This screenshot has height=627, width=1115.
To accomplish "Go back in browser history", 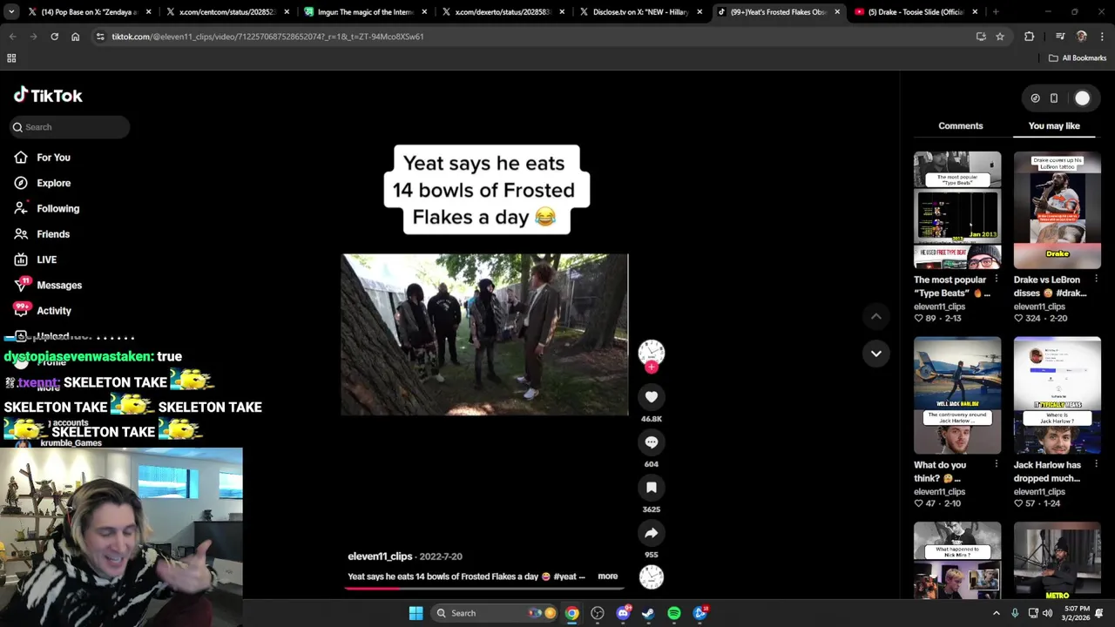I will [x=12, y=37].
